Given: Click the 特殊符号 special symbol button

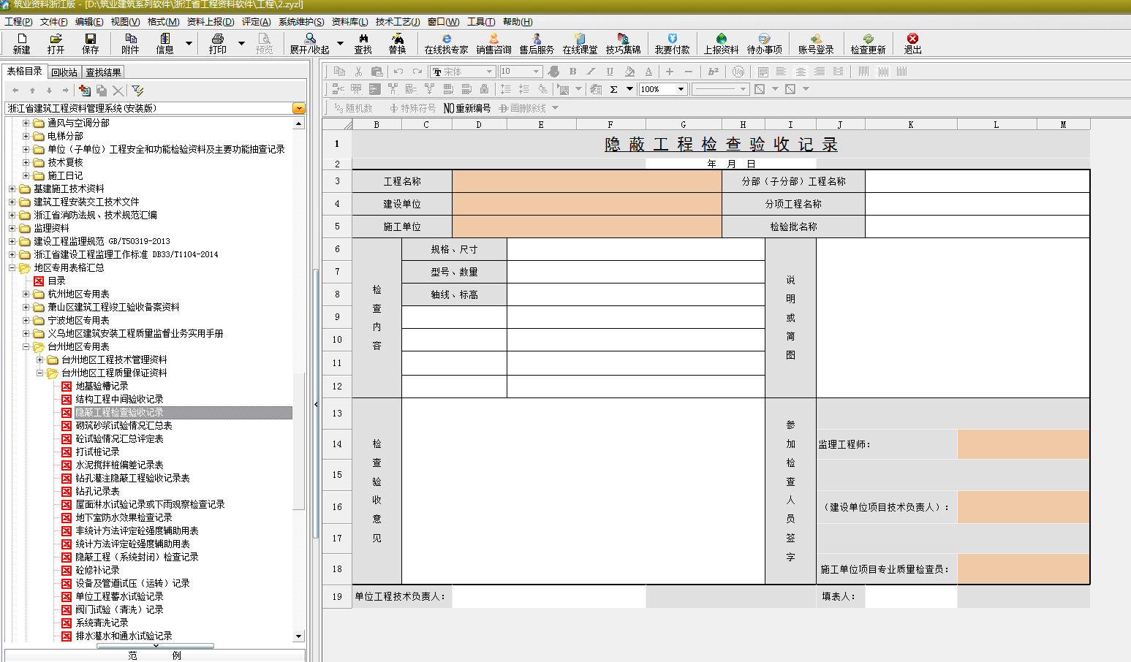Looking at the screenshot, I should coord(412,108).
